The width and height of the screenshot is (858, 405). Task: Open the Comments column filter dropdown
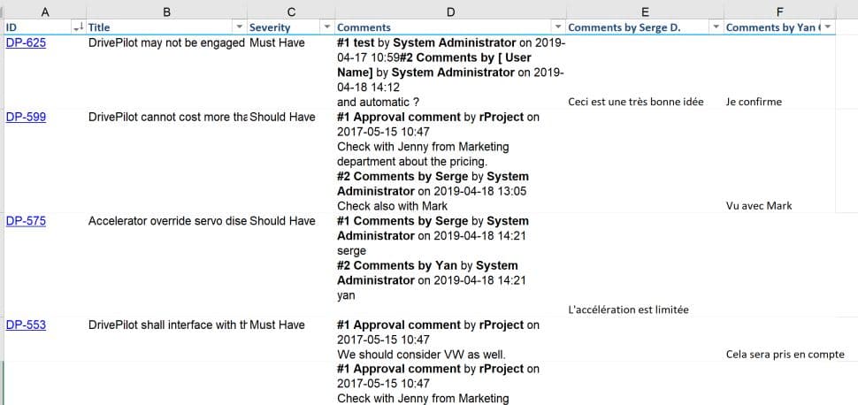pyautogui.click(x=557, y=28)
